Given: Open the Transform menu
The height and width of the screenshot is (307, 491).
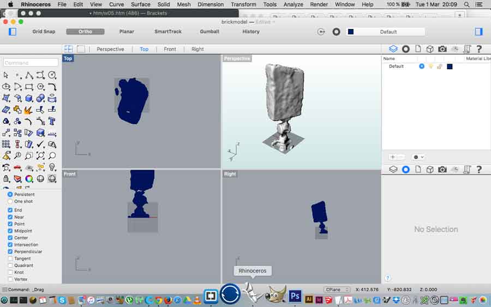Looking at the screenshot, I should [243, 4].
